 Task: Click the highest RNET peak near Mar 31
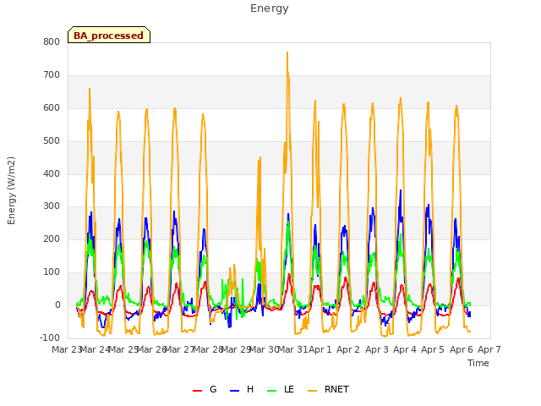[287, 52]
